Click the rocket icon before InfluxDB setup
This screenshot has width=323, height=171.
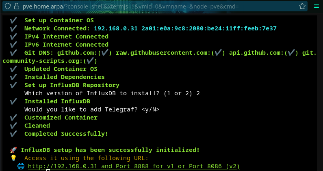click(x=13, y=150)
